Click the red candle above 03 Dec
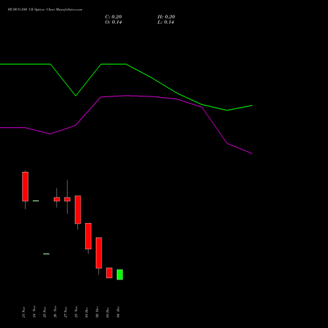Viewport: 328px width, 328px height. point(110,273)
